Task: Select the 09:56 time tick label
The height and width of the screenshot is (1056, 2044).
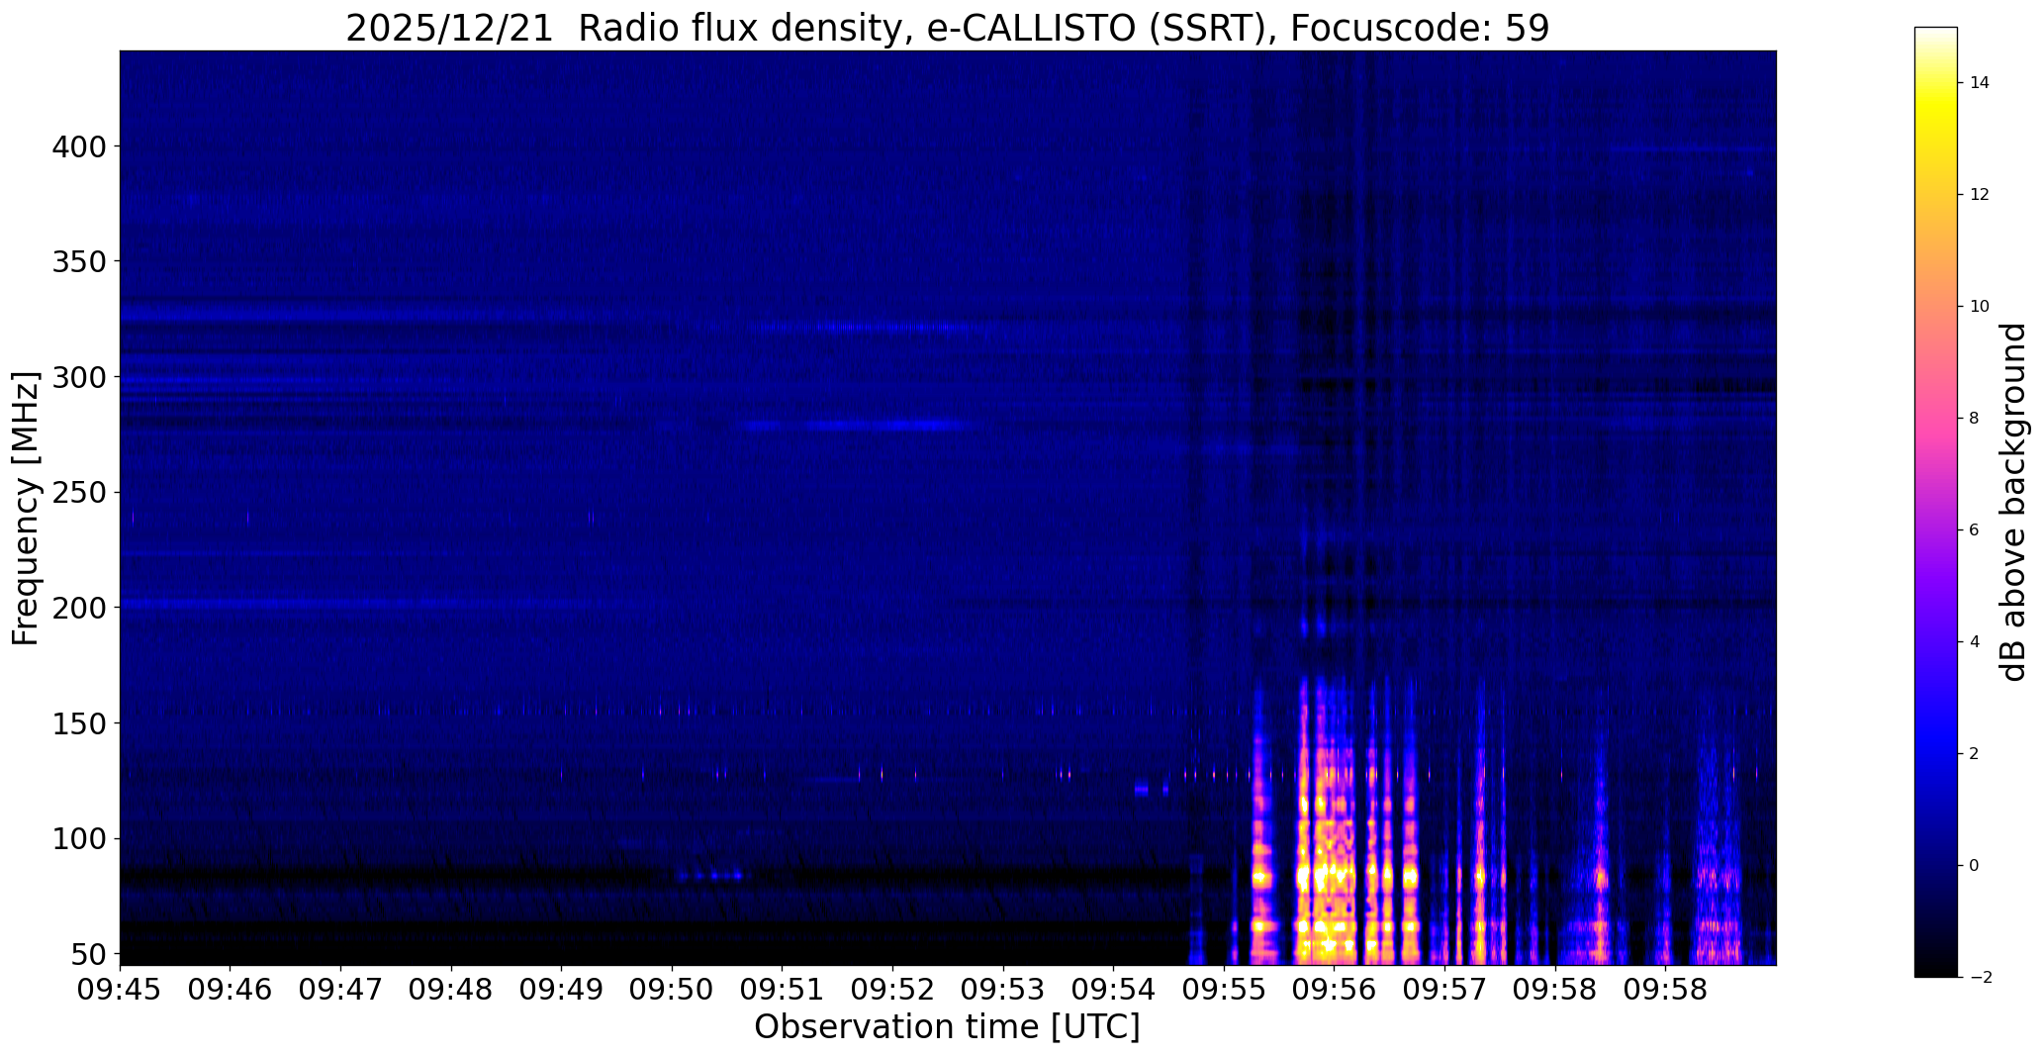Action: tap(1335, 989)
